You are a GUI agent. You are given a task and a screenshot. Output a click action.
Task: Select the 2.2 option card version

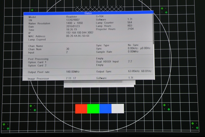click(130, 61)
